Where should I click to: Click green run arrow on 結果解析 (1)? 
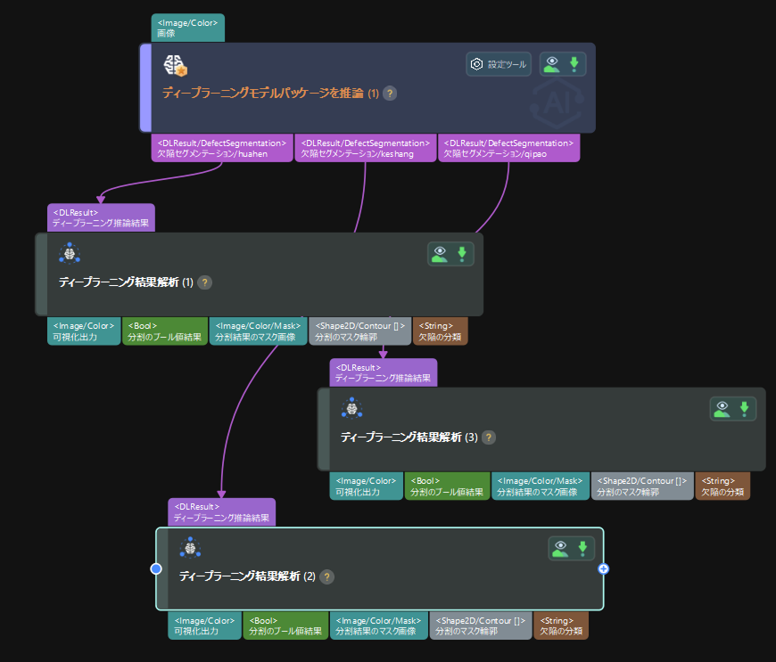click(x=462, y=254)
